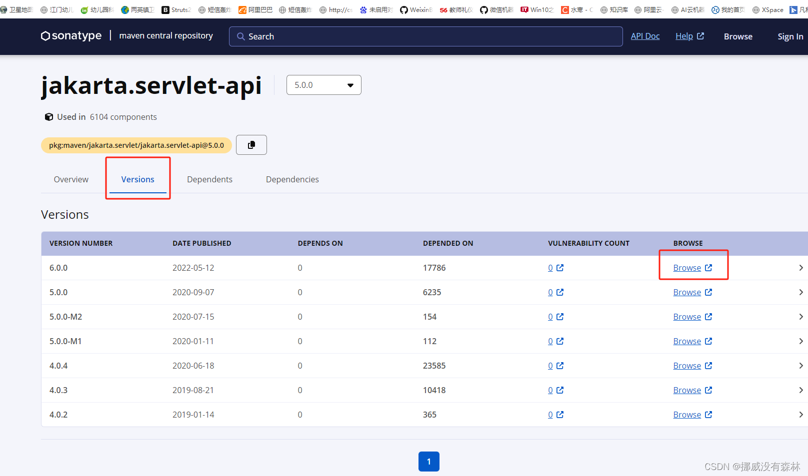Open the 知识库 bookmark
Viewport: 808px width, 476px height.
tap(614, 9)
